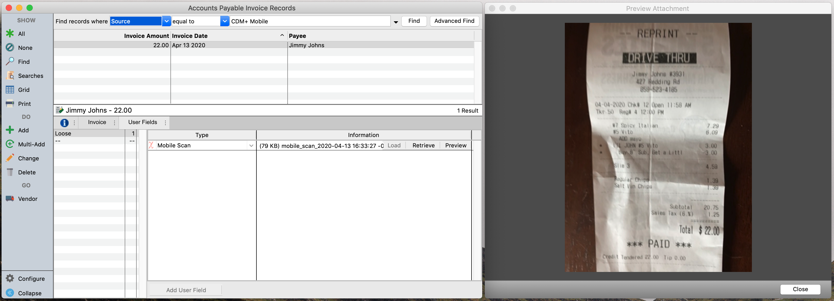Open the Mobile Scan type dropdown
Viewport: 834px width, 301px height.
[251, 146]
